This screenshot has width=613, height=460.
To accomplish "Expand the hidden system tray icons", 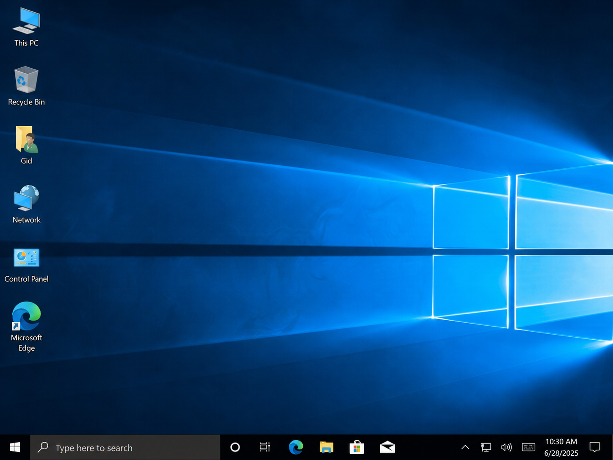I will [465, 447].
